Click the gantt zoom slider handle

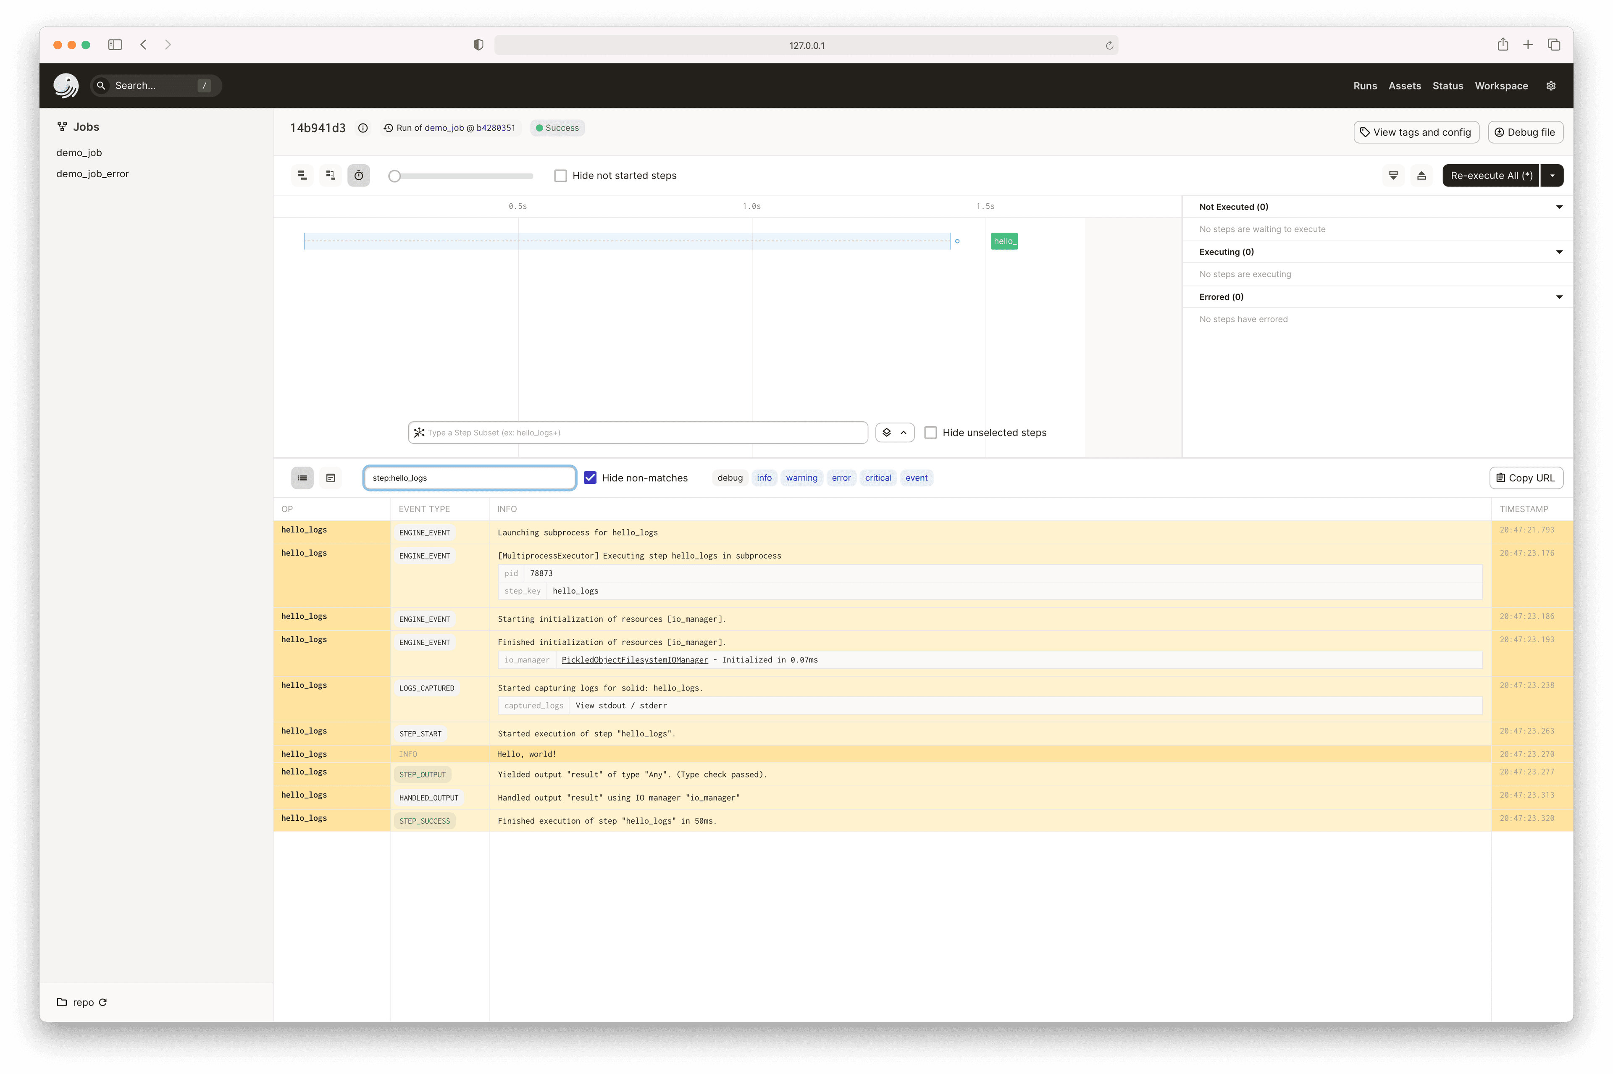click(x=394, y=176)
